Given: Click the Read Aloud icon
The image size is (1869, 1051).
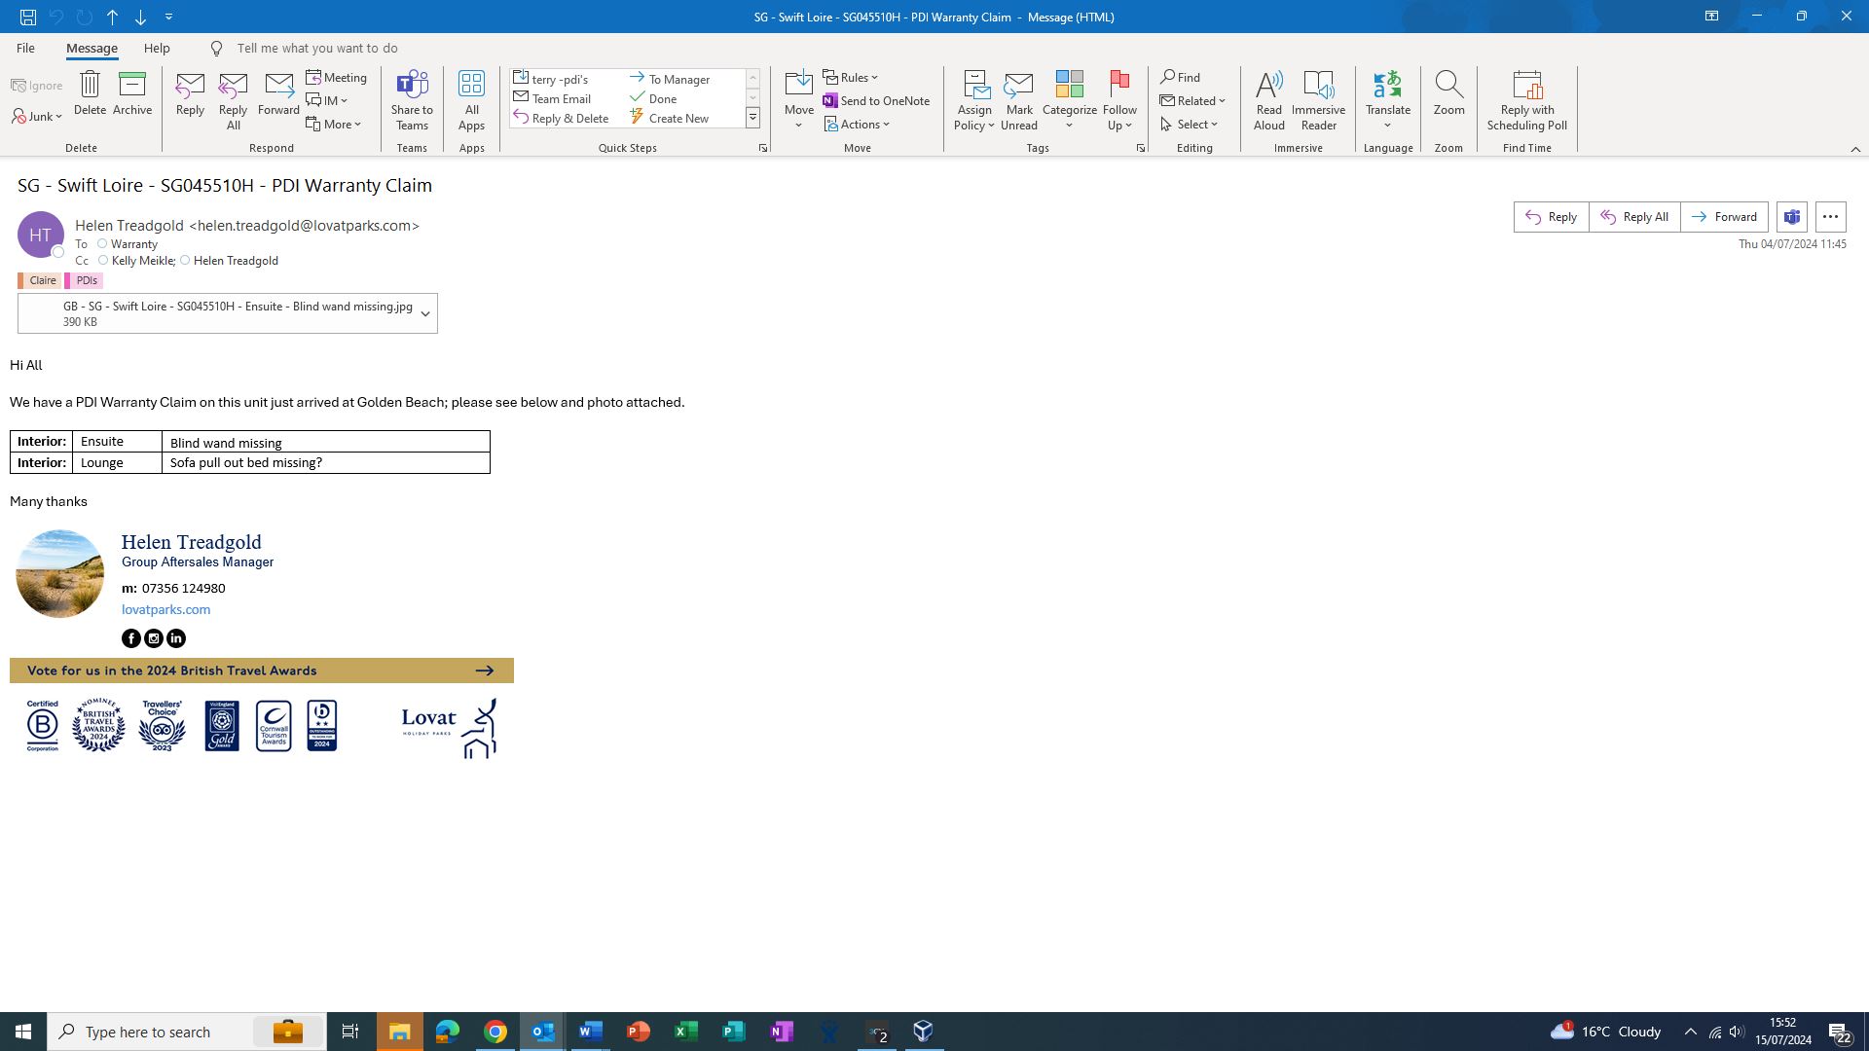Looking at the screenshot, I should [x=1268, y=86].
